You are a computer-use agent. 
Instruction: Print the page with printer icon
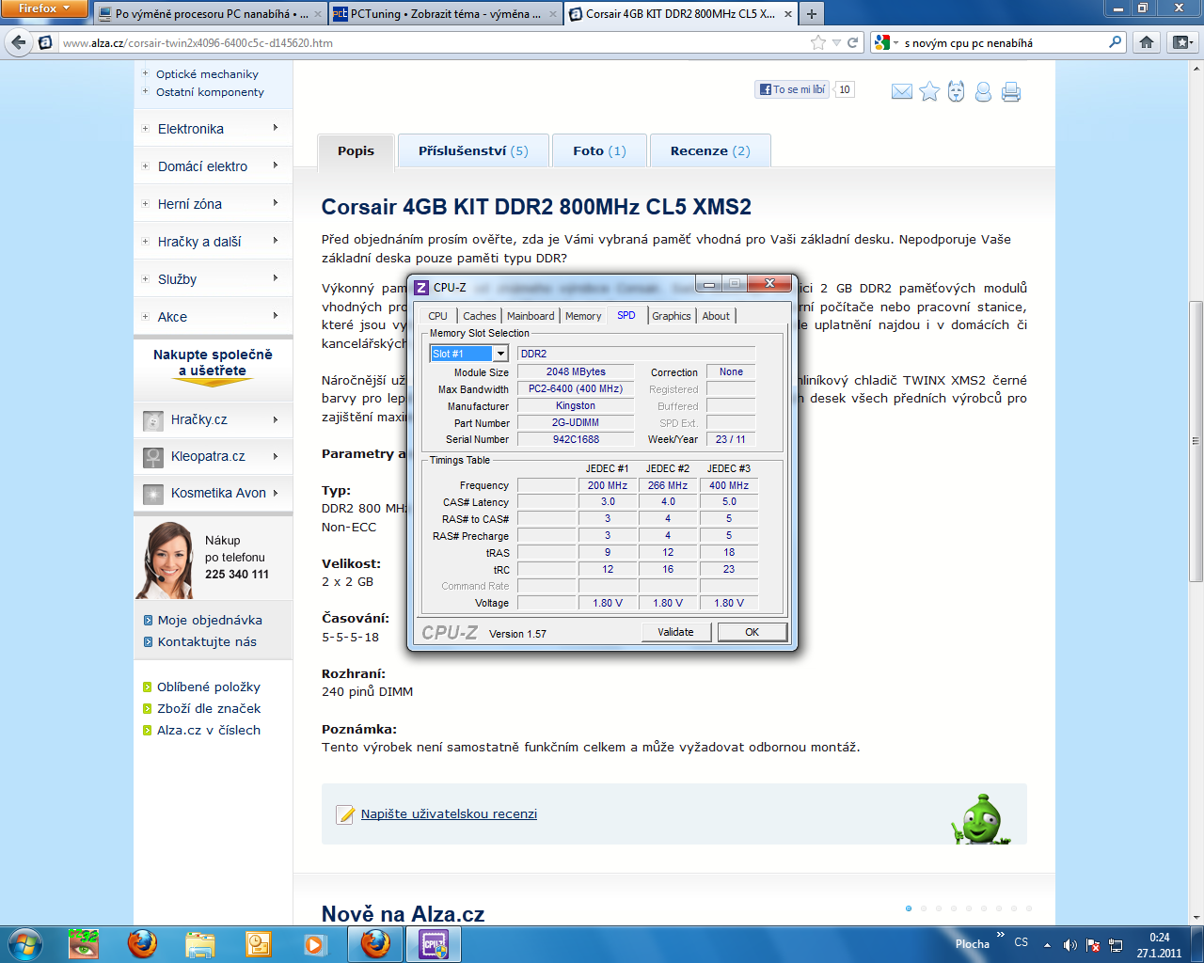click(x=1011, y=91)
